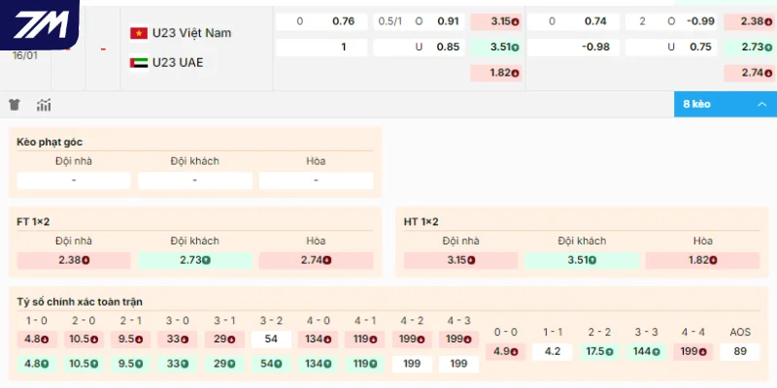This screenshot has height=388, width=777.
Task: Click the Kèo phạt góc Đội nhà empty odds
Action: pos(74,180)
